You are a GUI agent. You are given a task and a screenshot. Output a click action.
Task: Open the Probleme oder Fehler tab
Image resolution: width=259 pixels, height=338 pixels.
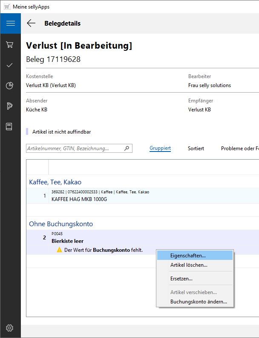[239, 149]
